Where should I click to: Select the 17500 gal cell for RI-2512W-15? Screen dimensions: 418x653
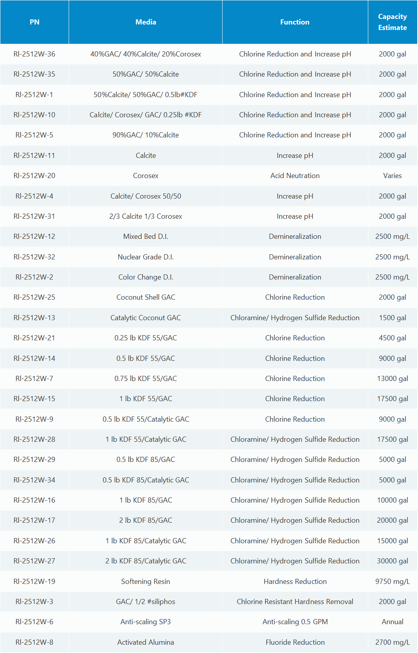pyautogui.click(x=392, y=399)
